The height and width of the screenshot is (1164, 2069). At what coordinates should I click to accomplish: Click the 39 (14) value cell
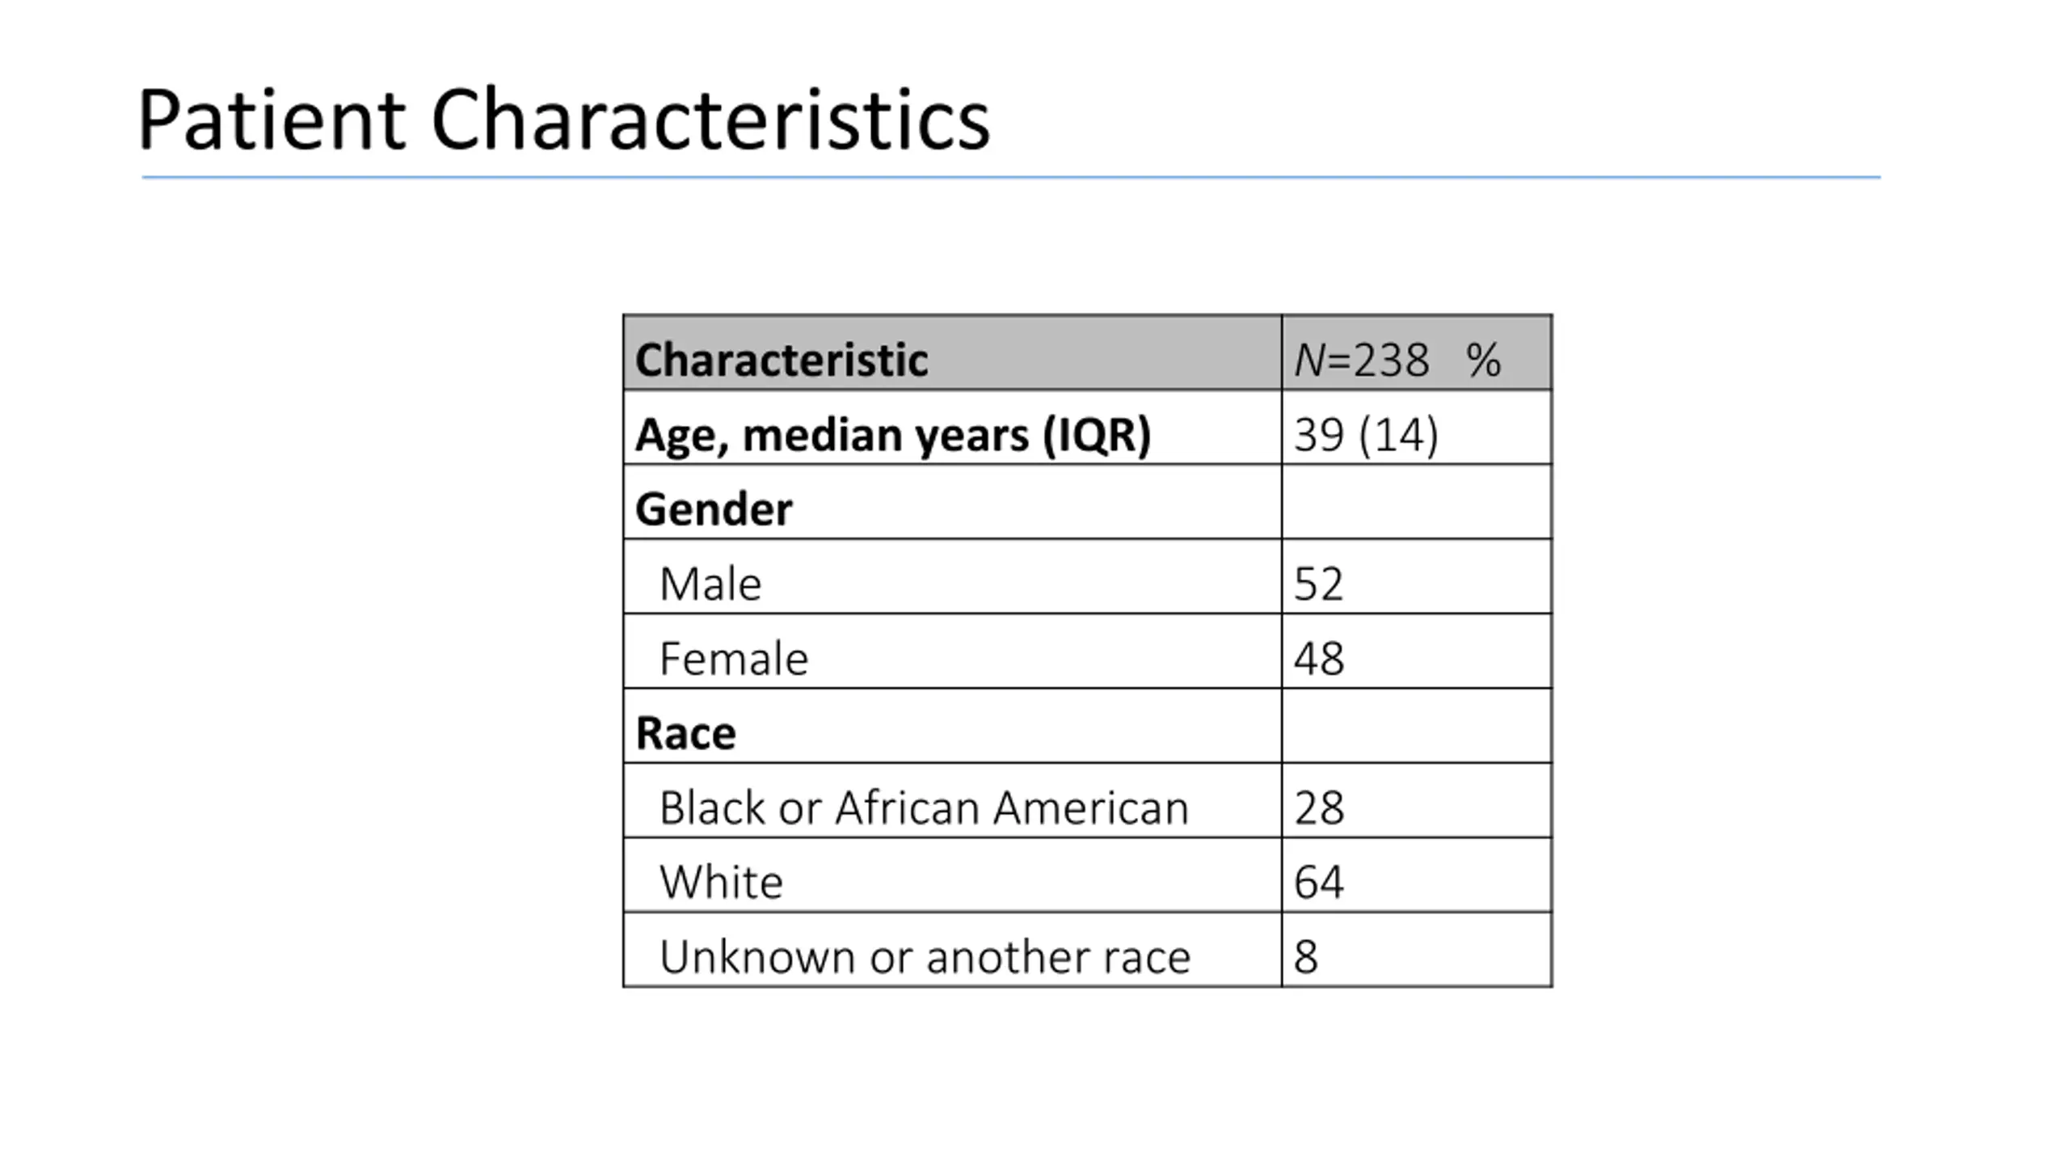[x=1416, y=428]
